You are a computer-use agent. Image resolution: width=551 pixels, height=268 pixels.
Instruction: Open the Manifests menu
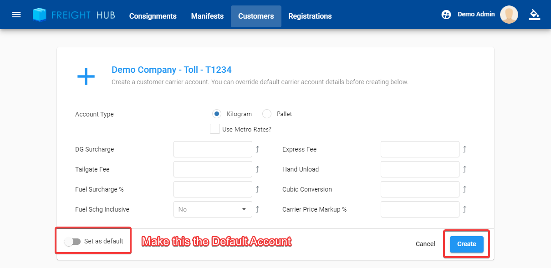click(x=207, y=16)
